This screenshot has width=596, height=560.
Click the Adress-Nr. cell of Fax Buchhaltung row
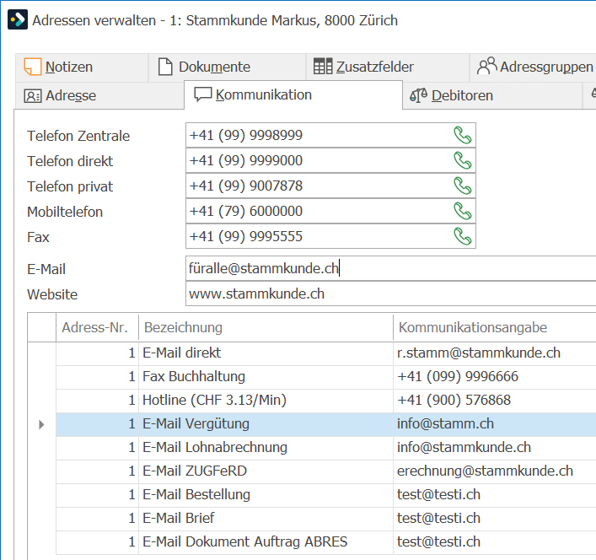pyautogui.click(x=97, y=377)
